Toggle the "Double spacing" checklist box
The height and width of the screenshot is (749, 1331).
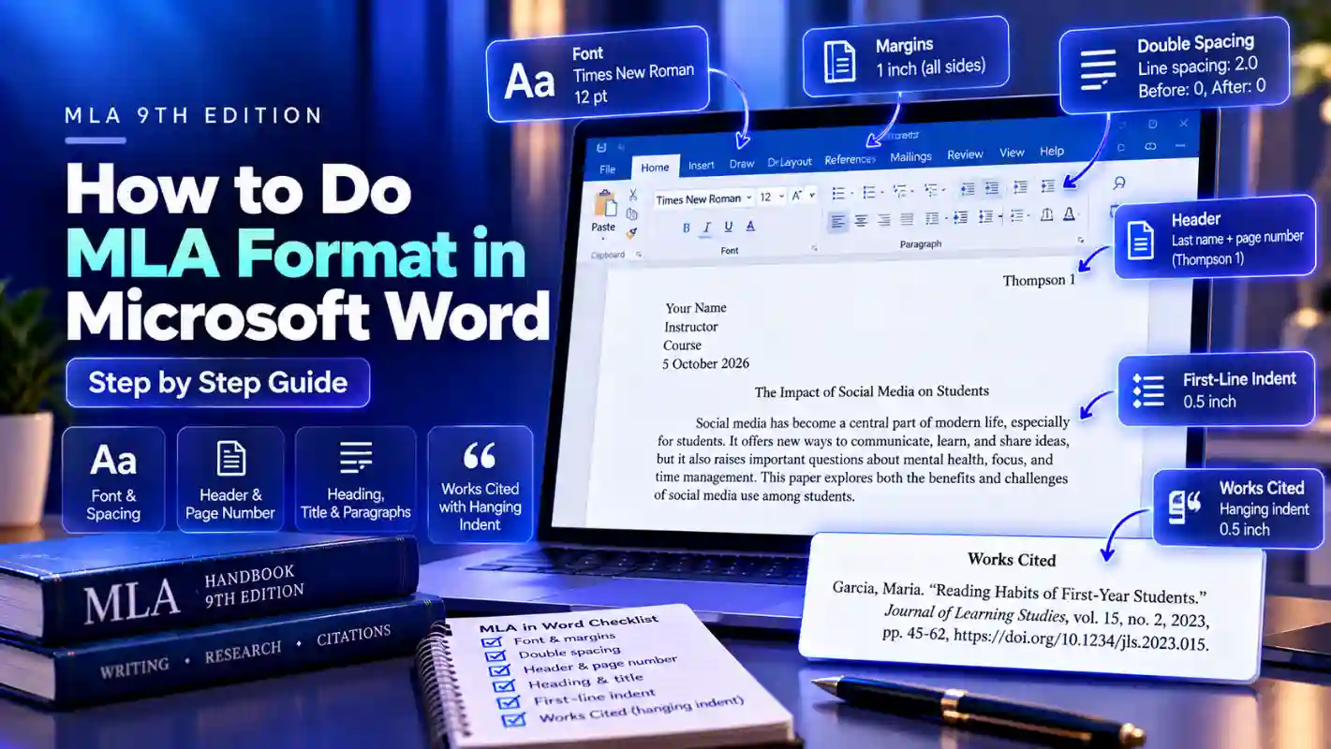495,656
